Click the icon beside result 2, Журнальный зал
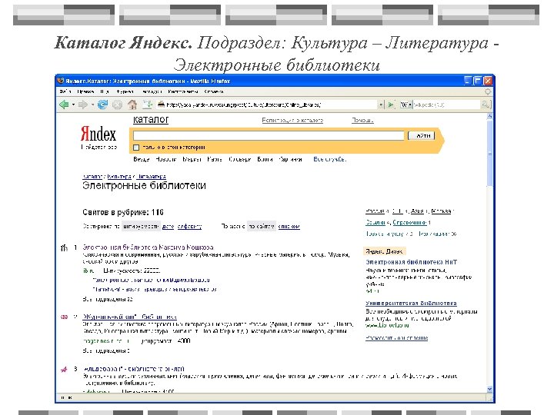The width and height of the screenshot is (554, 415). click(64, 317)
